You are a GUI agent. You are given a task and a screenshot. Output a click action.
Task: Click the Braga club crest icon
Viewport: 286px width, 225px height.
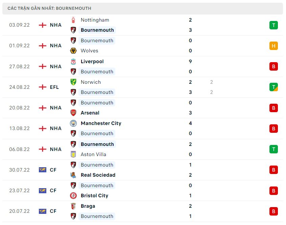73,206
